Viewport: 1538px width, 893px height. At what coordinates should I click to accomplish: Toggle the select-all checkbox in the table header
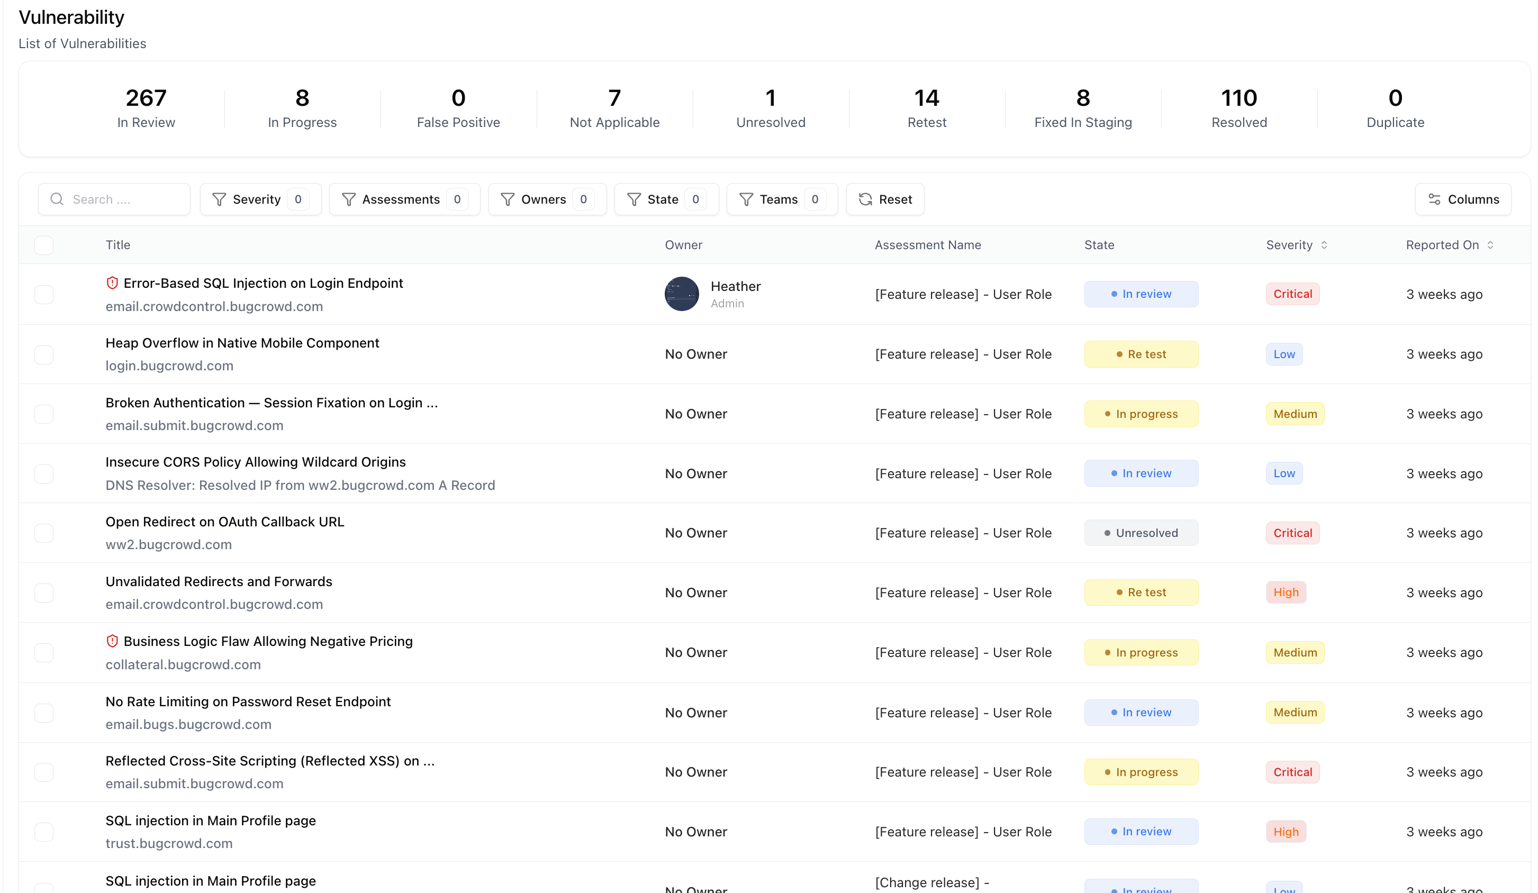pyautogui.click(x=43, y=244)
